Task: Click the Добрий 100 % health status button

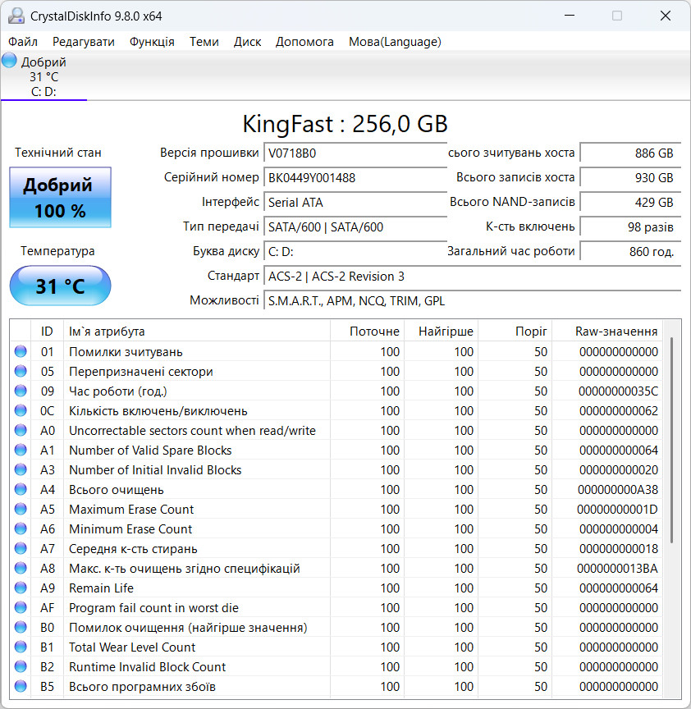Action: (60, 198)
